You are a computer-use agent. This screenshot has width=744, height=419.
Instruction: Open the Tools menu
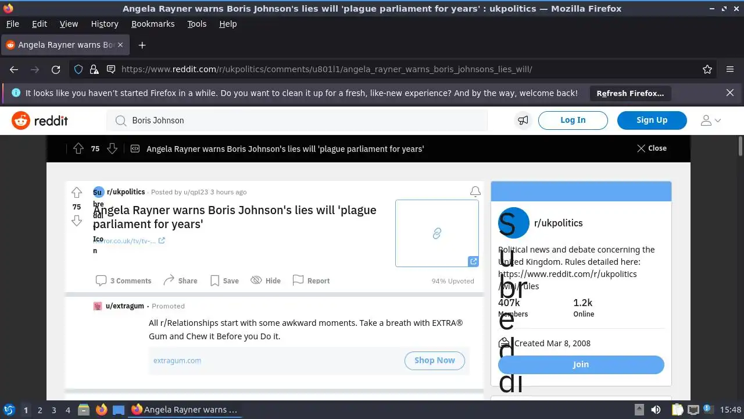click(x=196, y=24)
